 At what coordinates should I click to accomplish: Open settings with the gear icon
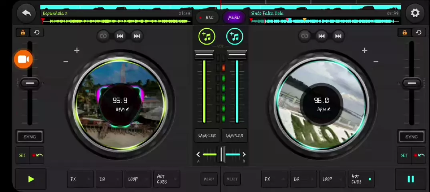(415, 13)
